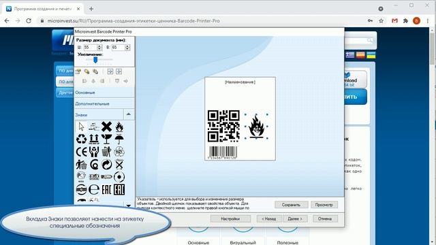
Task: Click the Просмотр button
Action: click(x=324, y=205)
